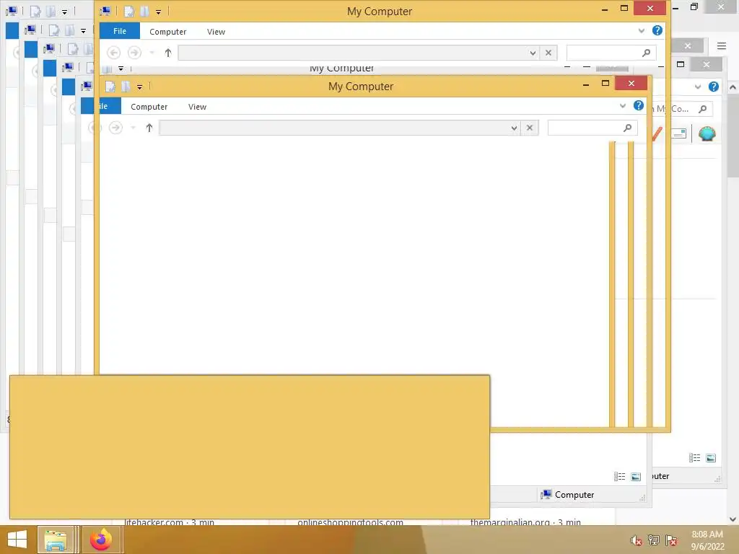
Task: Click address bar X button in upper window
Action: (548, 53)
